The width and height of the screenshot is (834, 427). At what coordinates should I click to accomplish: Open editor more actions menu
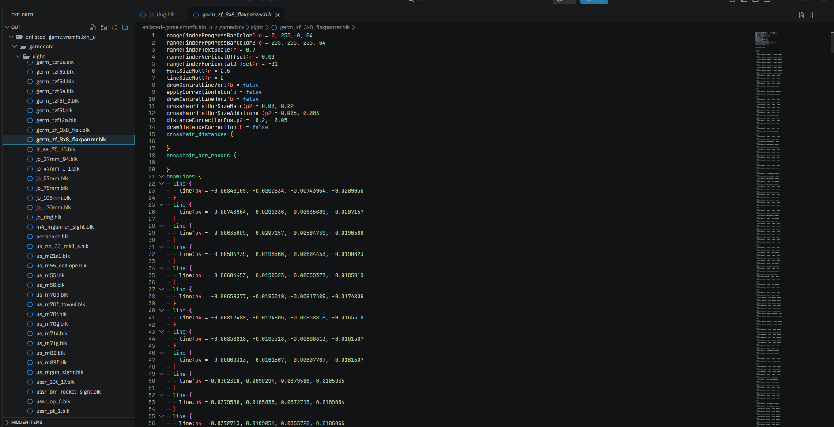coord(824,15)
